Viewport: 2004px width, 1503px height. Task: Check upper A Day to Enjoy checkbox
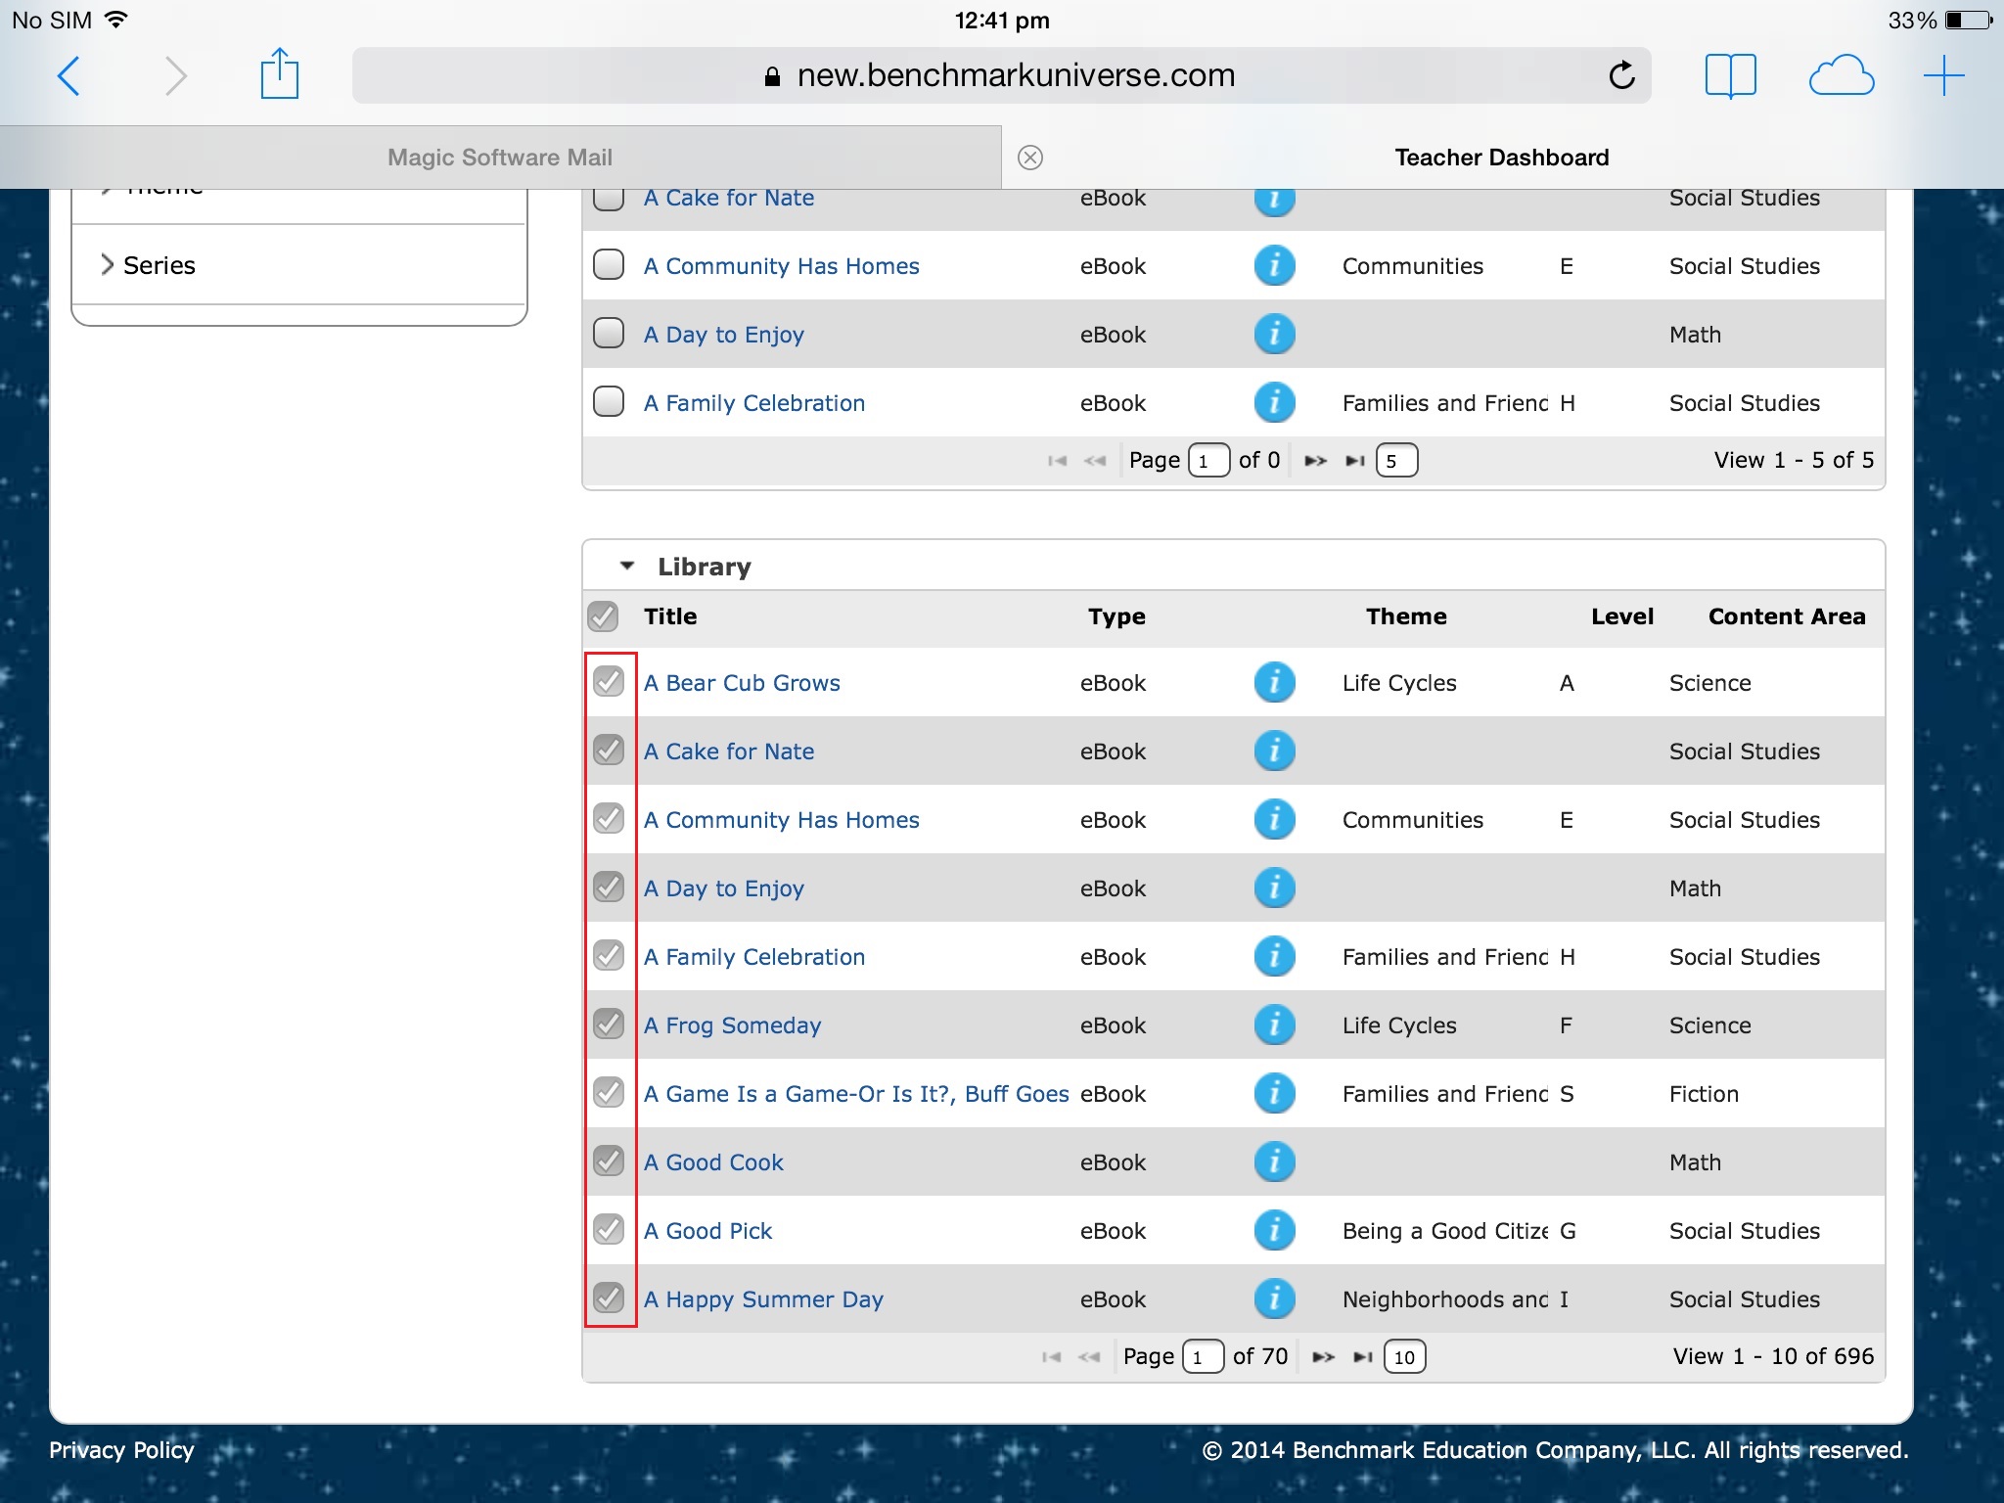click(x=609, y=333)
